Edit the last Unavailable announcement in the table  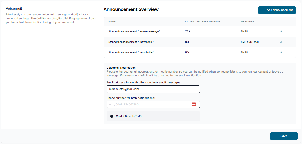coord(281,52)
